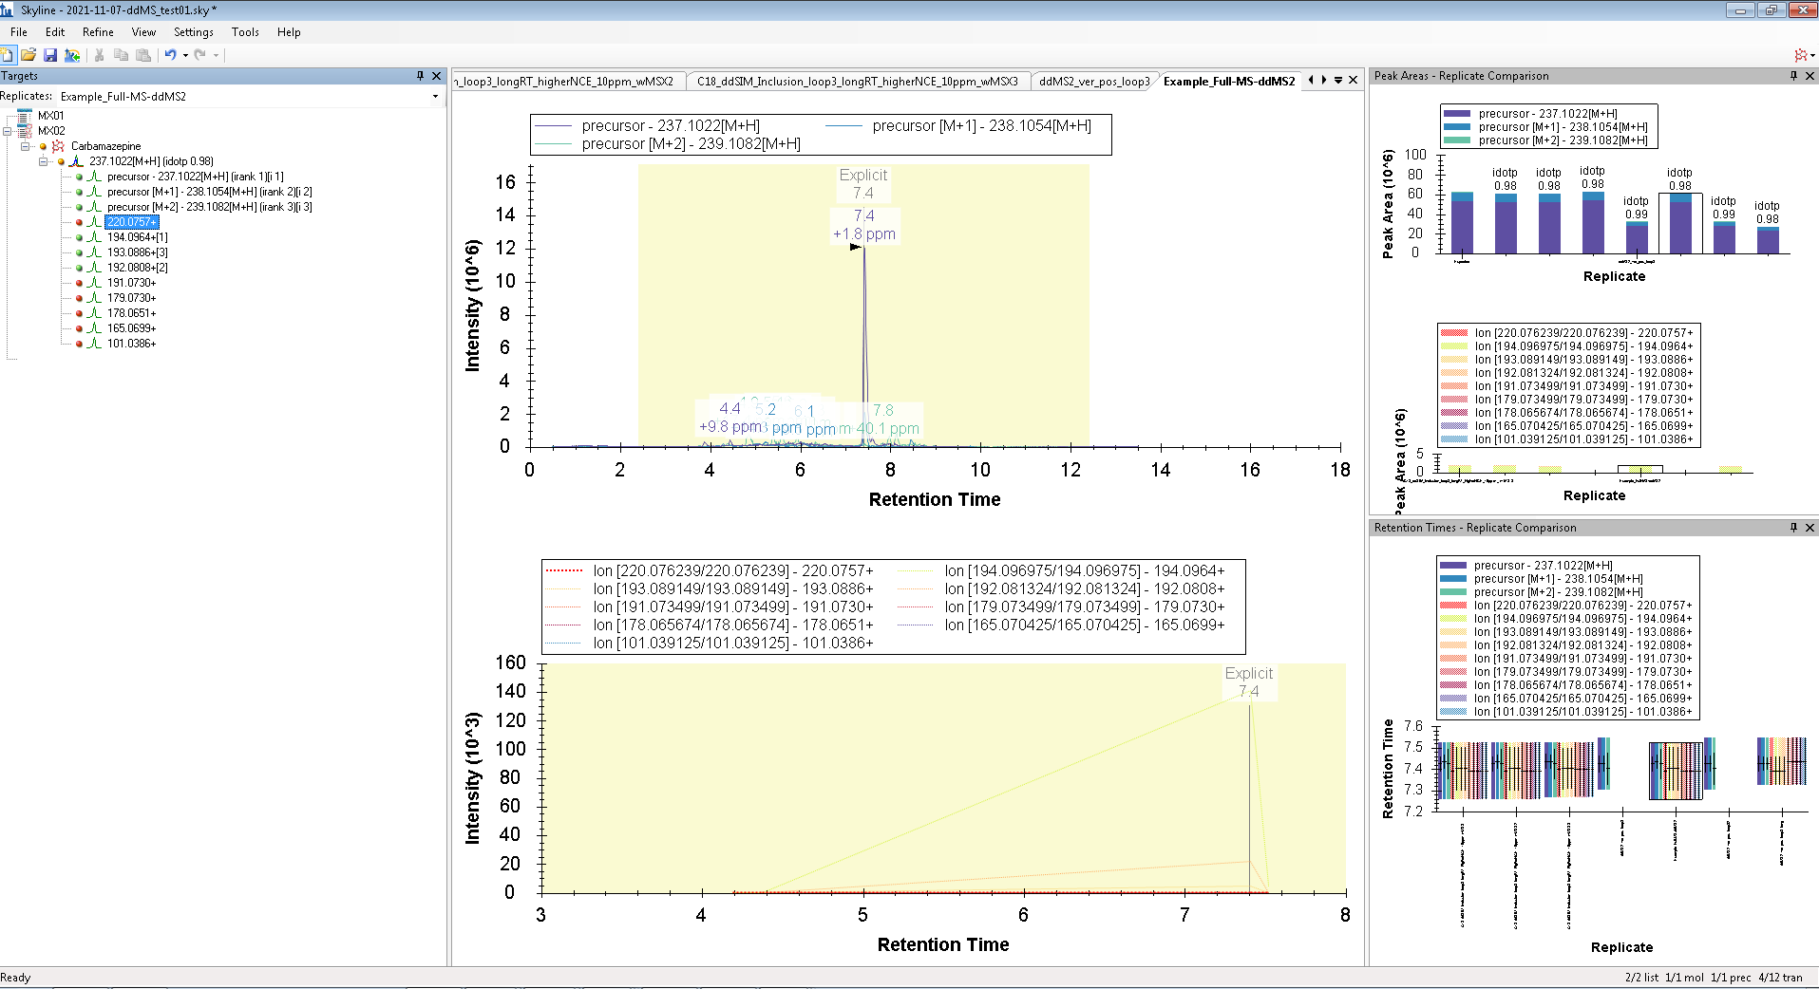This screenshot has height=989, width=1819.
Task: Toggle the pin on the Retention Times panel
Action: (x=1793, y=528)
